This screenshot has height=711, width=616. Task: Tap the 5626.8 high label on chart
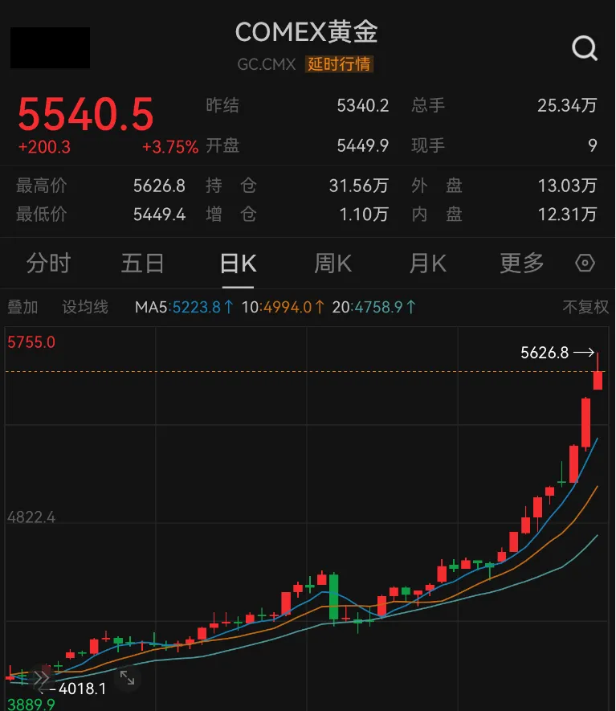[545, 353]
